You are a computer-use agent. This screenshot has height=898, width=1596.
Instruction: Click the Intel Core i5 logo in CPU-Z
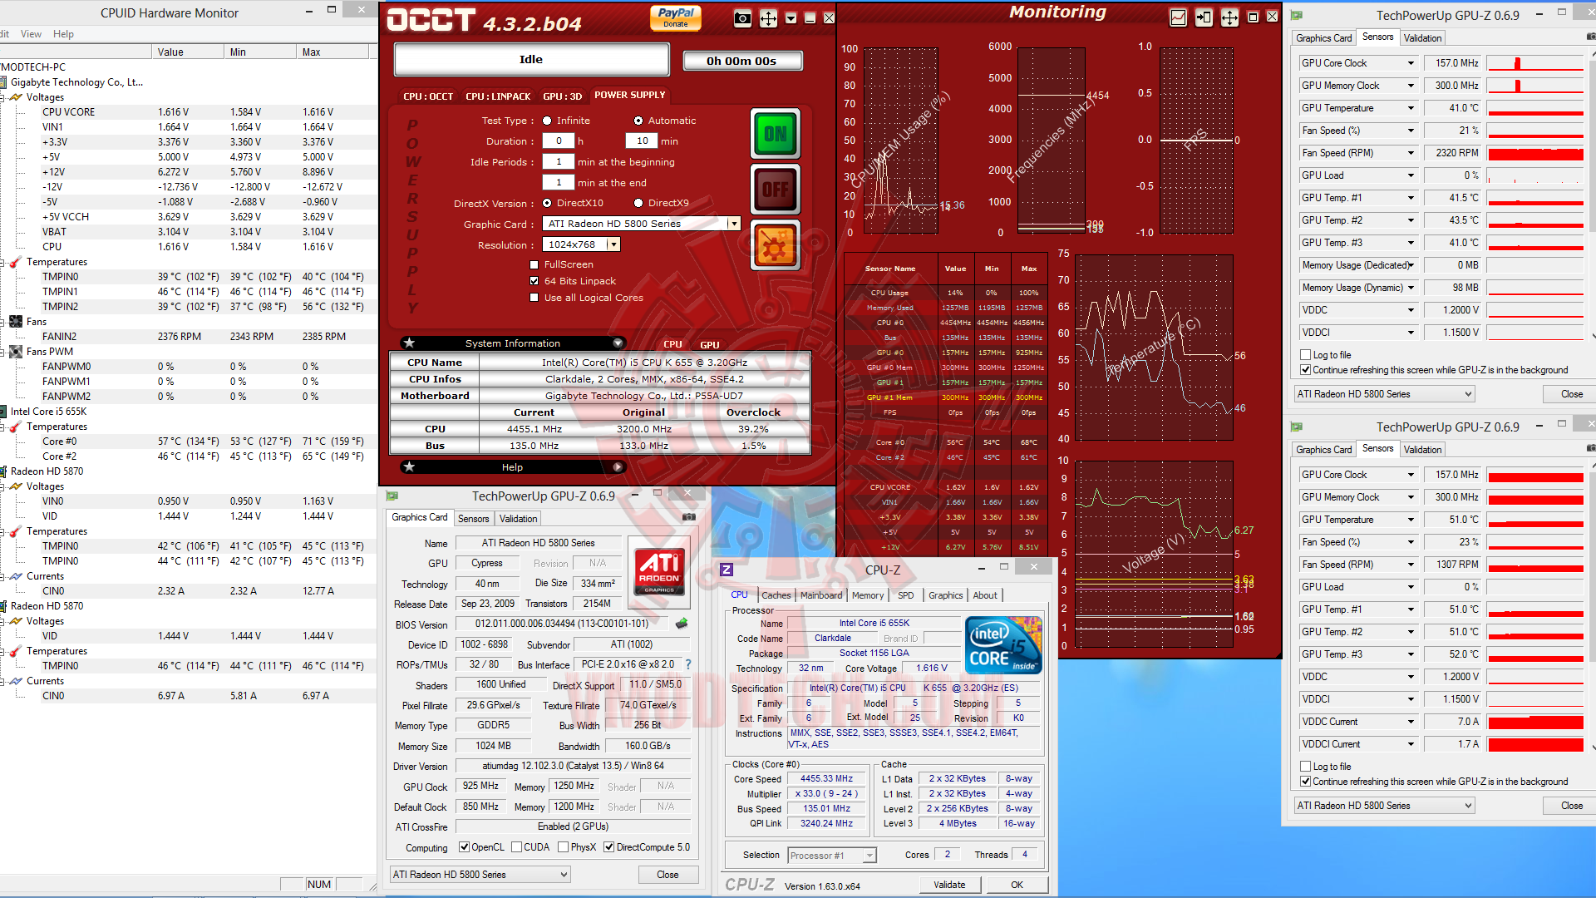[x=1002, y=645]
